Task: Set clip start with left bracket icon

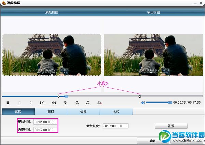Action: (19, 103)
